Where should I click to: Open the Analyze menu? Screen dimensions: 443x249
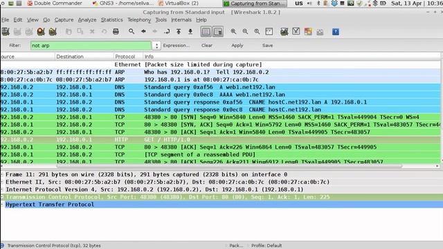click(87, 20)
